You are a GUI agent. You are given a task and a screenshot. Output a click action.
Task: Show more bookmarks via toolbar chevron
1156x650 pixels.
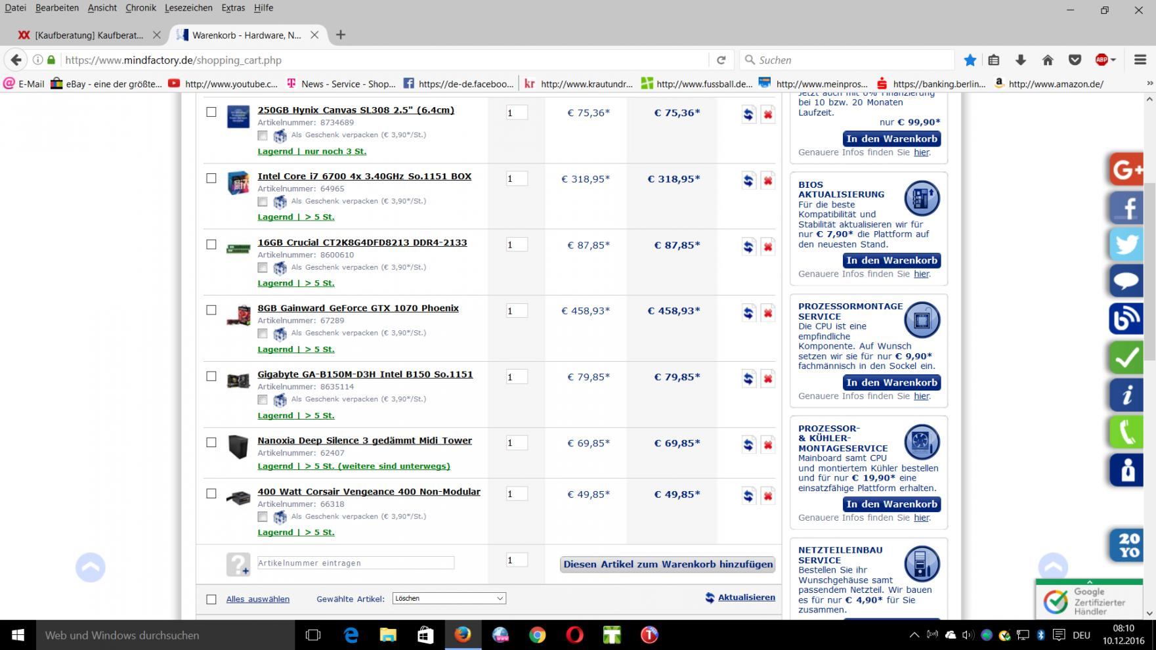pyautogui.click(x=1149, y=83)
